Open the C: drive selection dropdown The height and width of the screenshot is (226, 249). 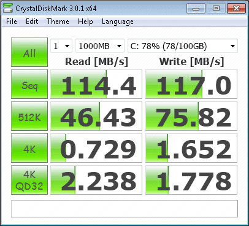coord(183,46)
